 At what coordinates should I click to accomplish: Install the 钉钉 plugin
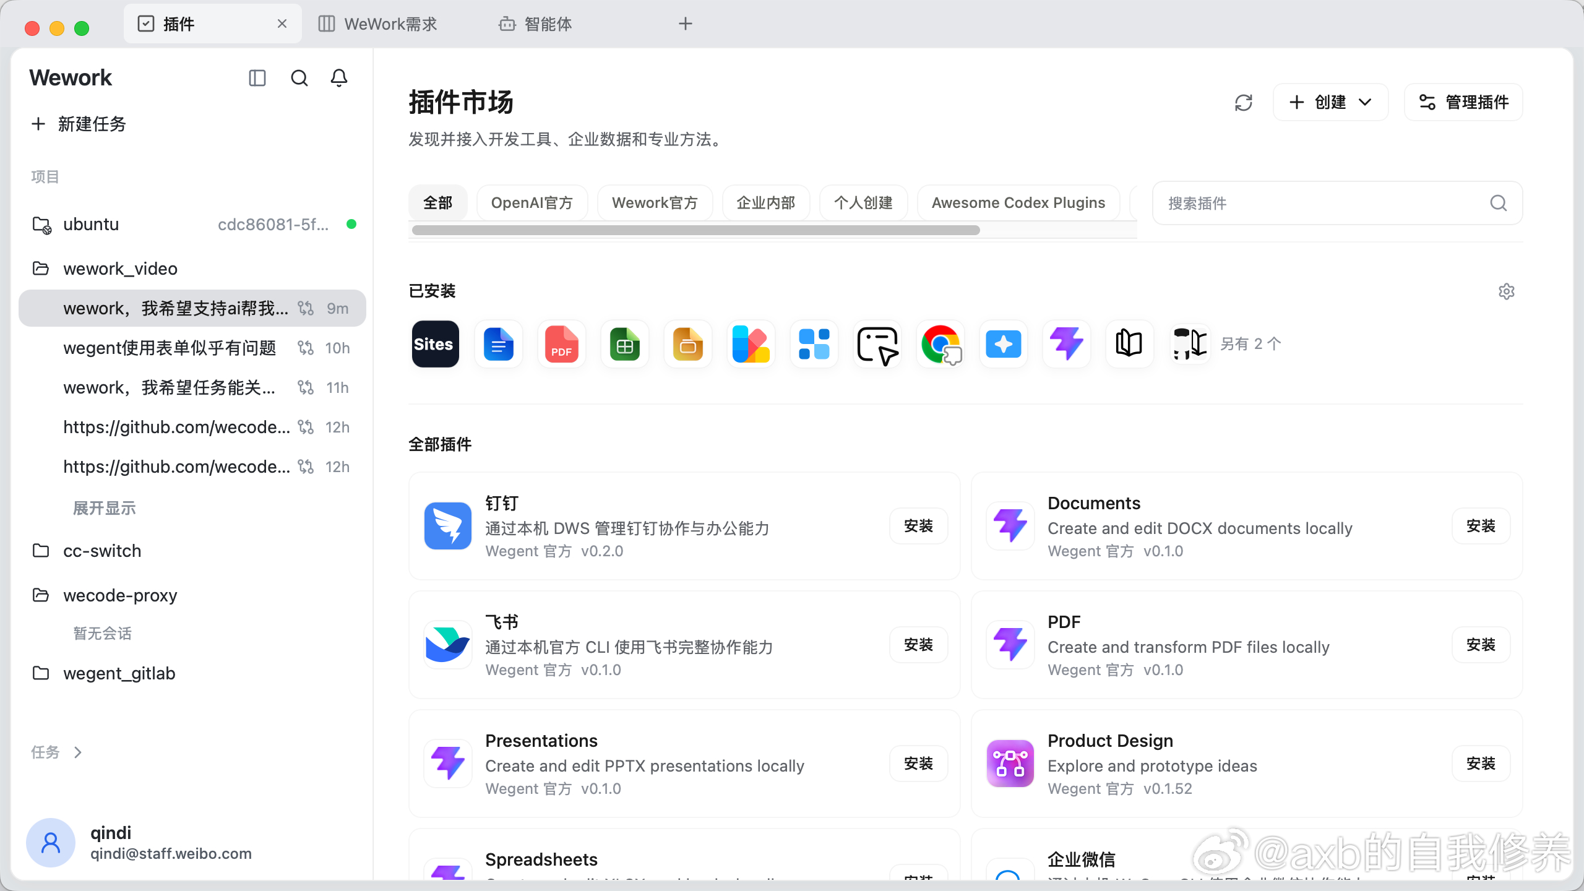click(x=918, y=526)
